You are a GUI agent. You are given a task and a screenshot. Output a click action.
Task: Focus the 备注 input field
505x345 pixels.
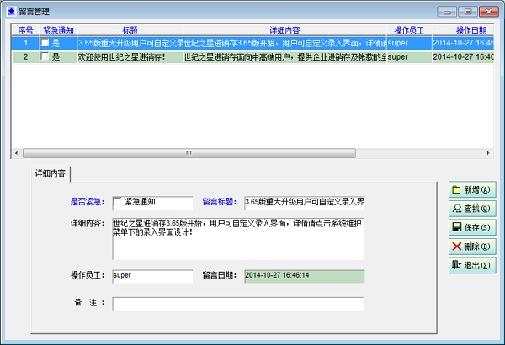238,304
